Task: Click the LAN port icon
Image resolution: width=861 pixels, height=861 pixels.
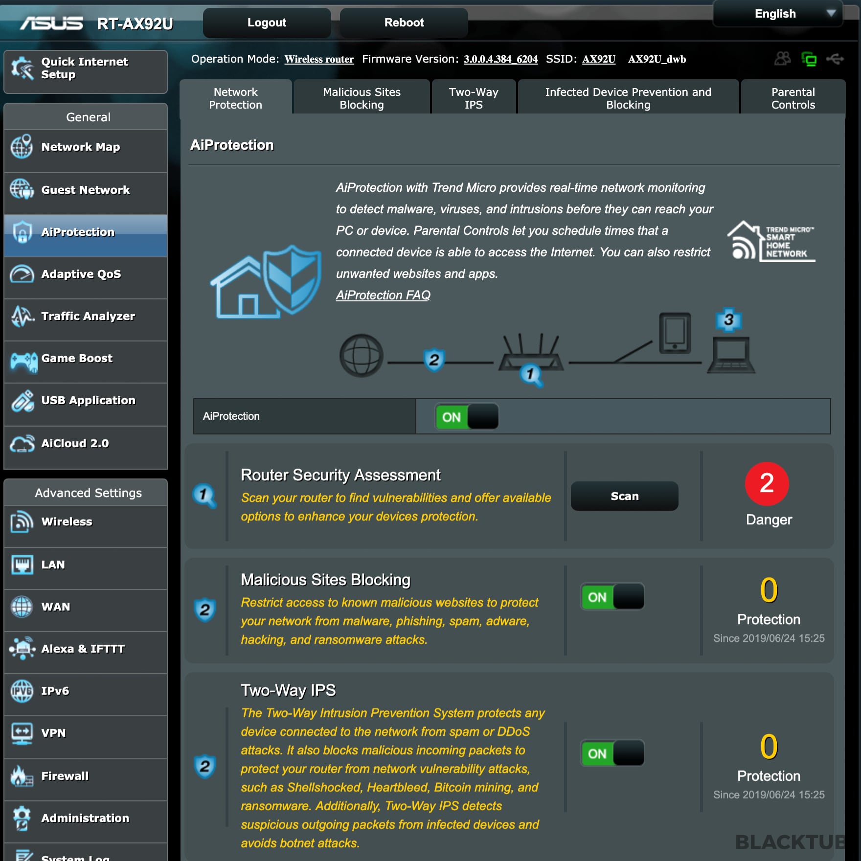Action: click(x=22, y=565)
